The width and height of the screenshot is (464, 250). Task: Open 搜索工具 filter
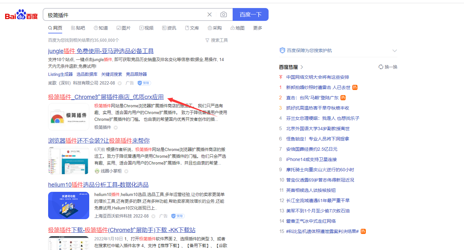[217, 40]
